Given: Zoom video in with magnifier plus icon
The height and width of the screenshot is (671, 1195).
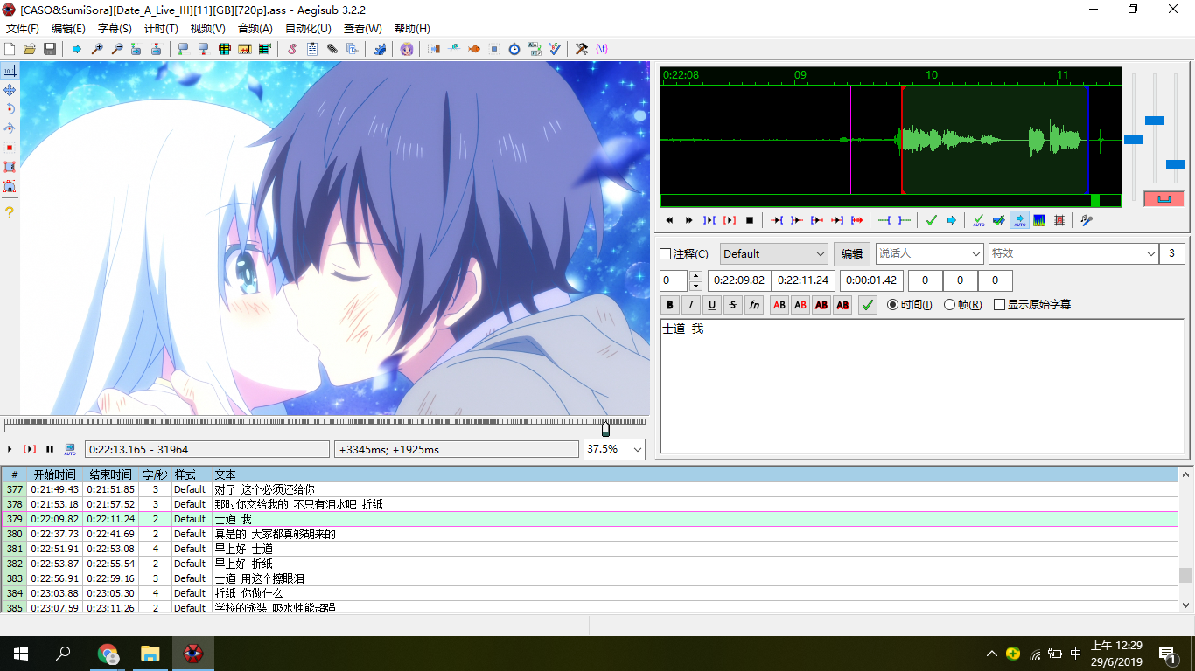Looking at the screenshot, I should [x=97, y=49].
